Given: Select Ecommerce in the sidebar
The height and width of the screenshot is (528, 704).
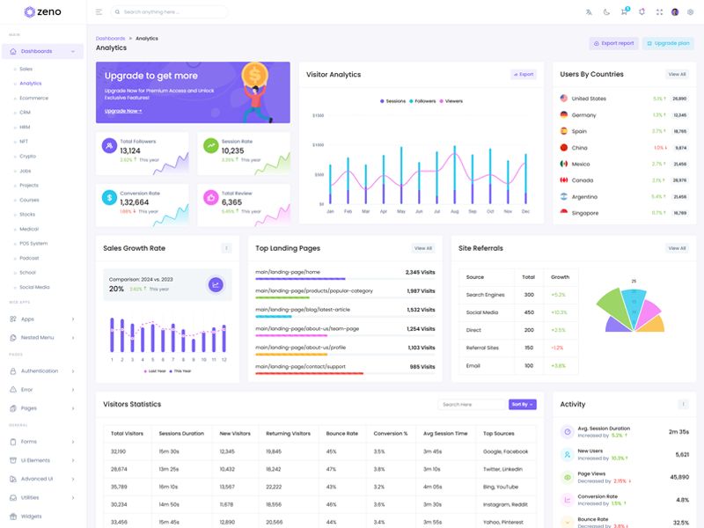Looking at the screenshot, I should point(33,98).
